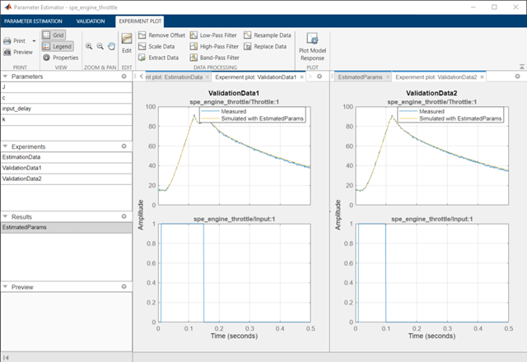Select the Zoom In magnifier tool
527x362 pixels.
point(89,46)
